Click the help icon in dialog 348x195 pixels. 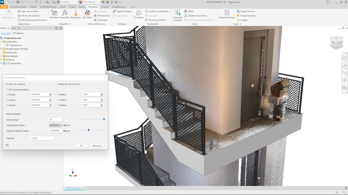(x=7, y=146)
